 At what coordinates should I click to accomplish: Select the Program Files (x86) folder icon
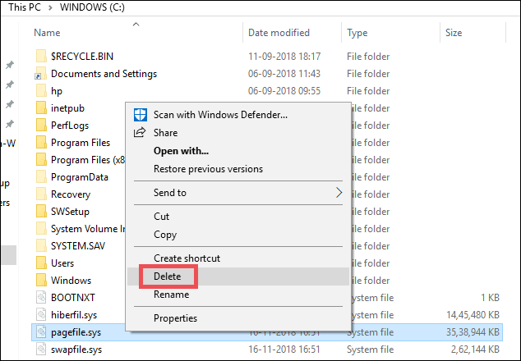[41, 160]
